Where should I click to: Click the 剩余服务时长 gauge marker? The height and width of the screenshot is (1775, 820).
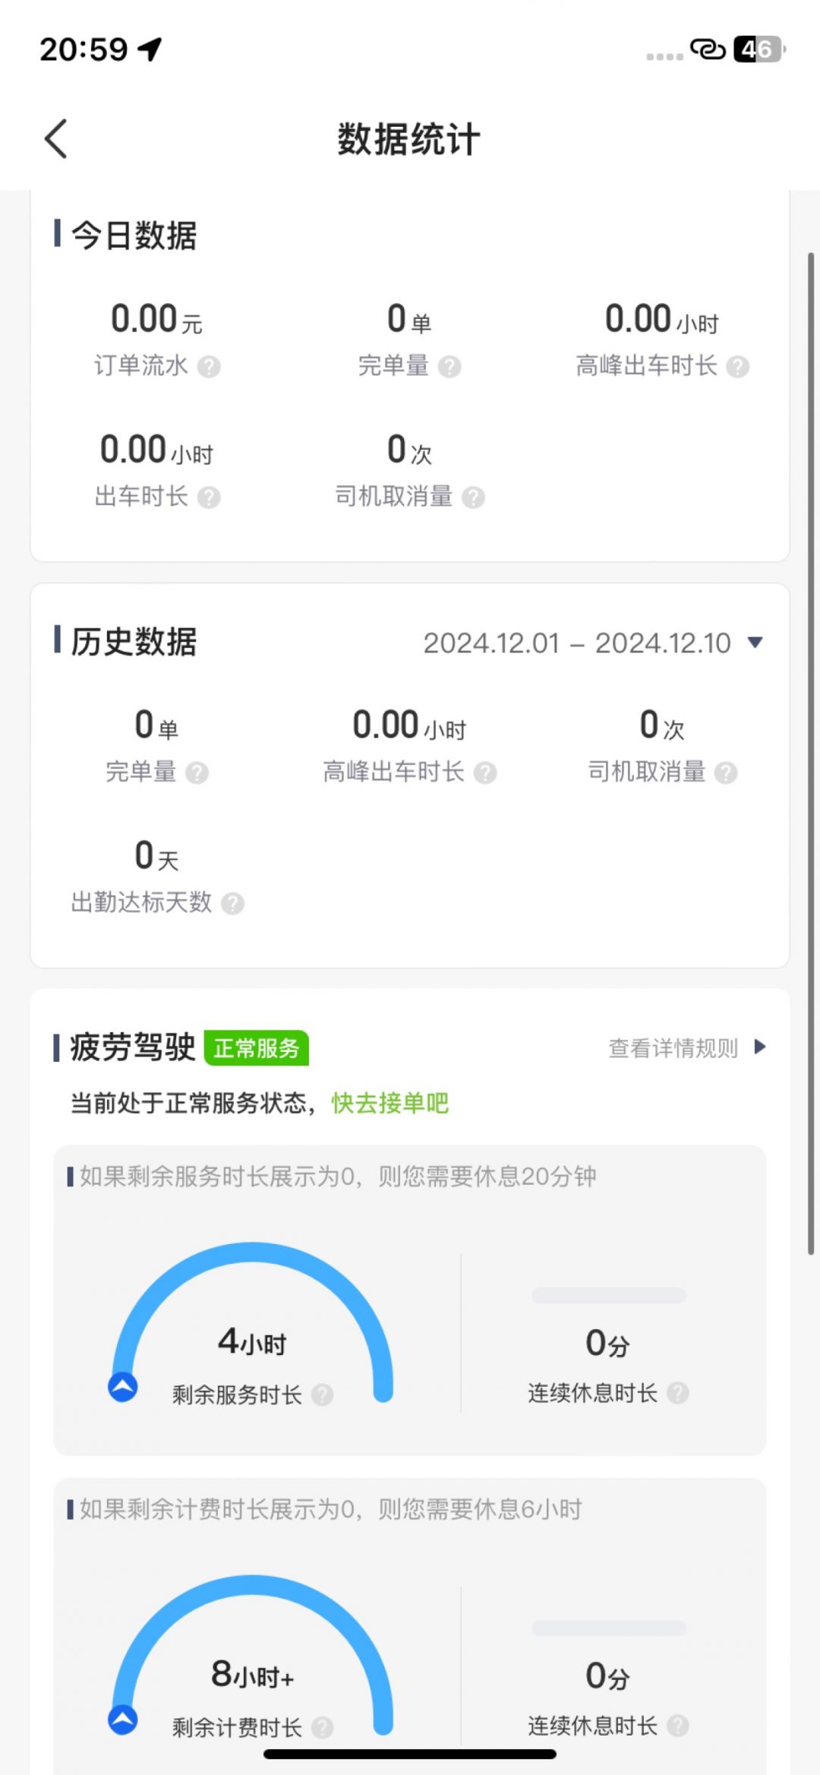coord(123,1387)
